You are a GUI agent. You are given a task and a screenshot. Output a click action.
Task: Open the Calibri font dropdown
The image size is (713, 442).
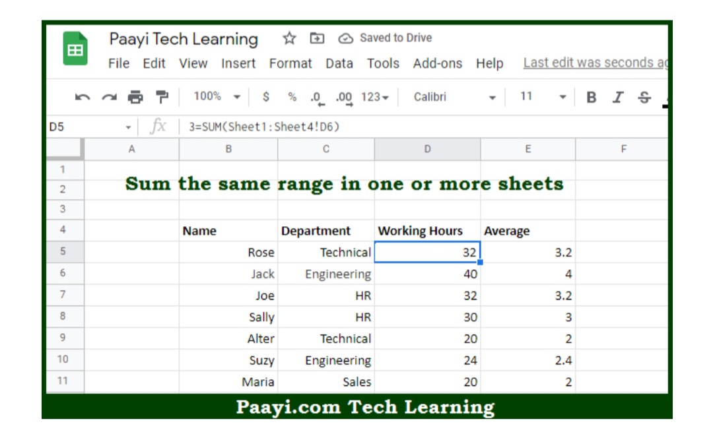[454, 97]
